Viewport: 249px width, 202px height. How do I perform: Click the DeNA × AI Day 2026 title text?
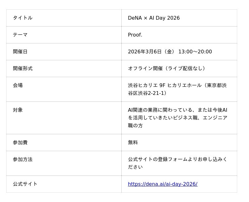tap(154, 18)
